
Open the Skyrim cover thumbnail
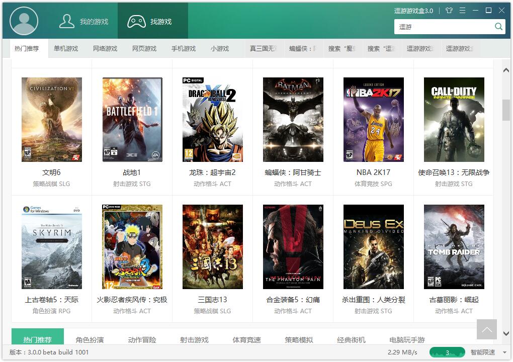(52, 247)
